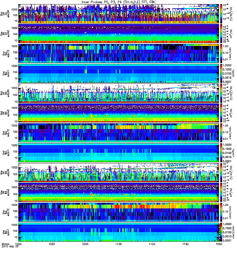The width and height of the screenshot is (237, 253).
Task: Click the thd fbk scm1 filter bank panel
Action: coord(119,153)
